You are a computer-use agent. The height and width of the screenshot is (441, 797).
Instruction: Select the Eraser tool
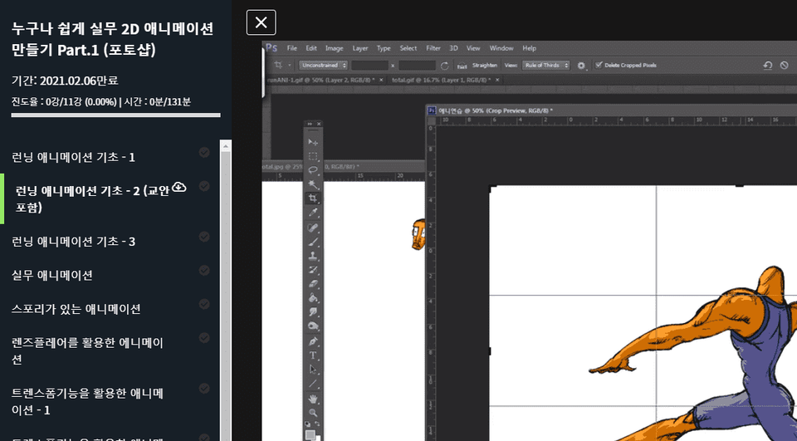tap(313, 284)
